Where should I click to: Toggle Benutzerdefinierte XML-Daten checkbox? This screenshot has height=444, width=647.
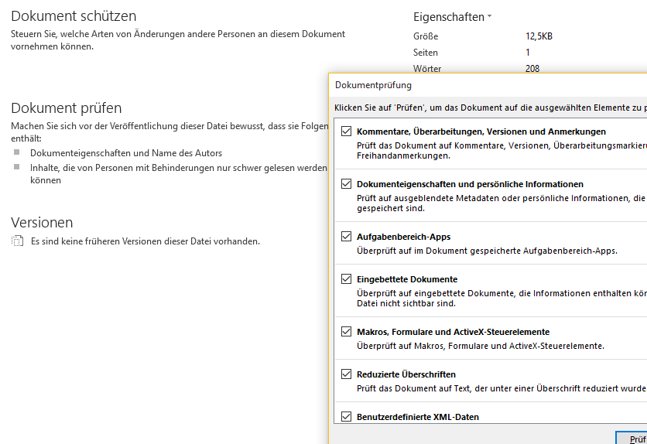coord(346,417)
